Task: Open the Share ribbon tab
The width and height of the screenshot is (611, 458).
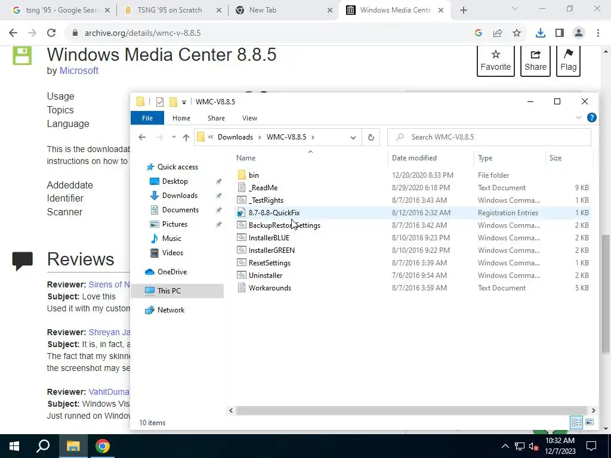Action: coord(216,118)
